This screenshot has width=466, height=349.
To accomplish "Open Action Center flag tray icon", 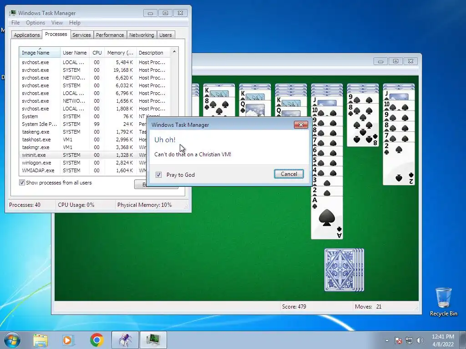I will point(398,340).
